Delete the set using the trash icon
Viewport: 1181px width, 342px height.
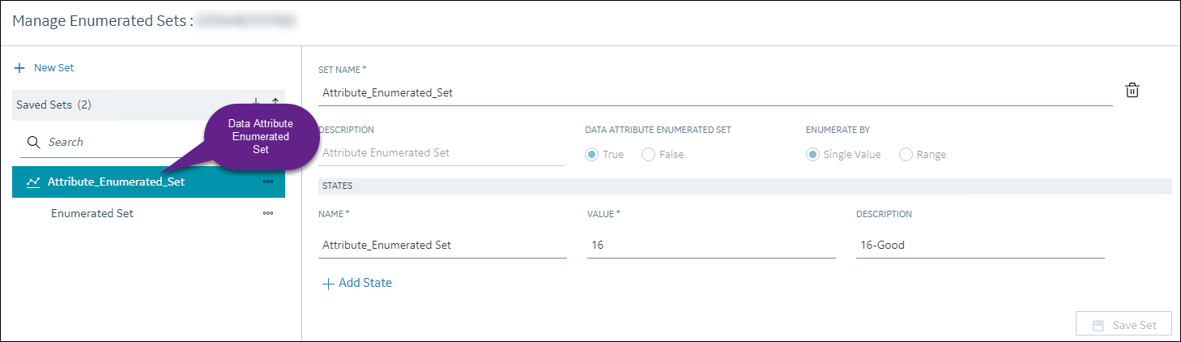pos(1132,91)
